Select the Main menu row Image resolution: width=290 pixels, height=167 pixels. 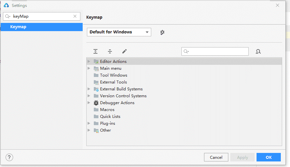pyautogui.click(x=184, y=68)
